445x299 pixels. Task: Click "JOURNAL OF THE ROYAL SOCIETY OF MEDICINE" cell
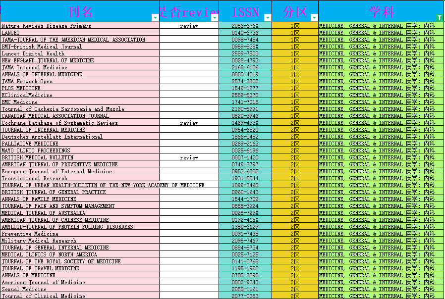80,261
